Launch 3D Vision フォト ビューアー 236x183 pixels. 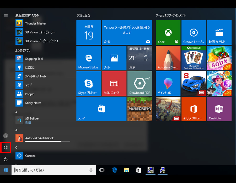point(43,32)
